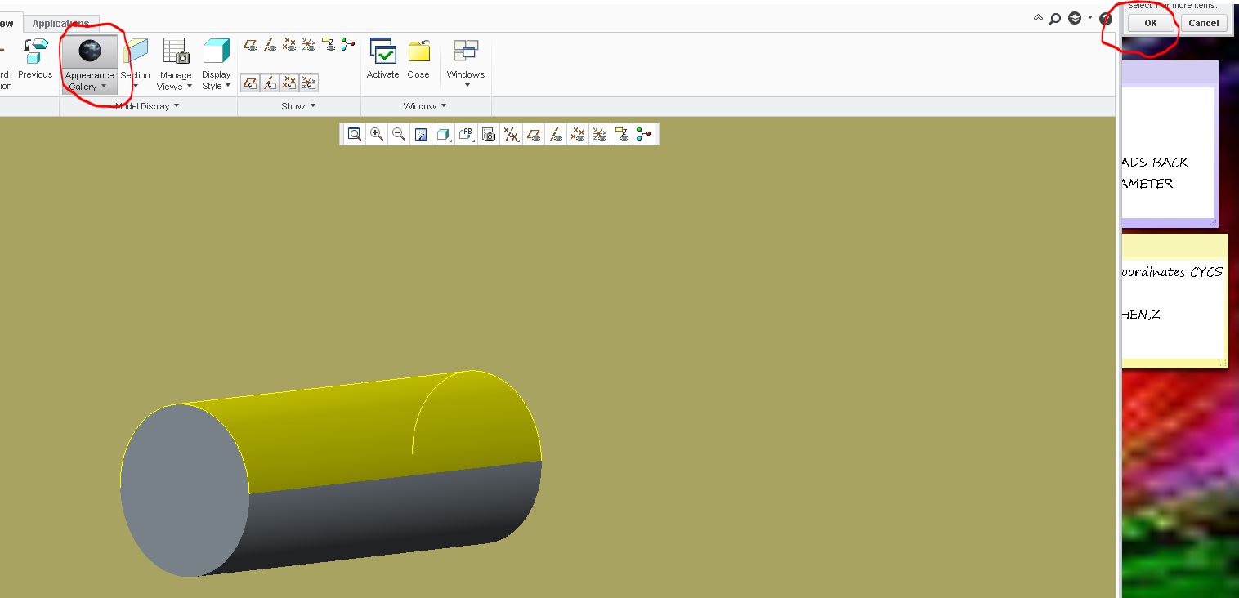This screenshot has width=1239, height=598.
Task: Click the Section icon in Model Display
Action: [x=136, y=51]
